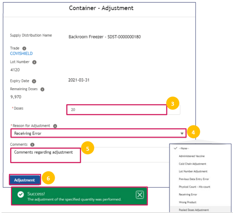The height and width of the screenshot is (213, 233).
Task: Choose Physical Count - Mis-count option
Action: click(194, 187)
